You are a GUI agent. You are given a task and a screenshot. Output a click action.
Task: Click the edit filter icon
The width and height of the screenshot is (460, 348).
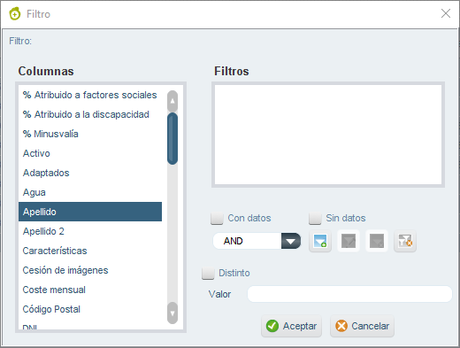click(x=349, y=241)
